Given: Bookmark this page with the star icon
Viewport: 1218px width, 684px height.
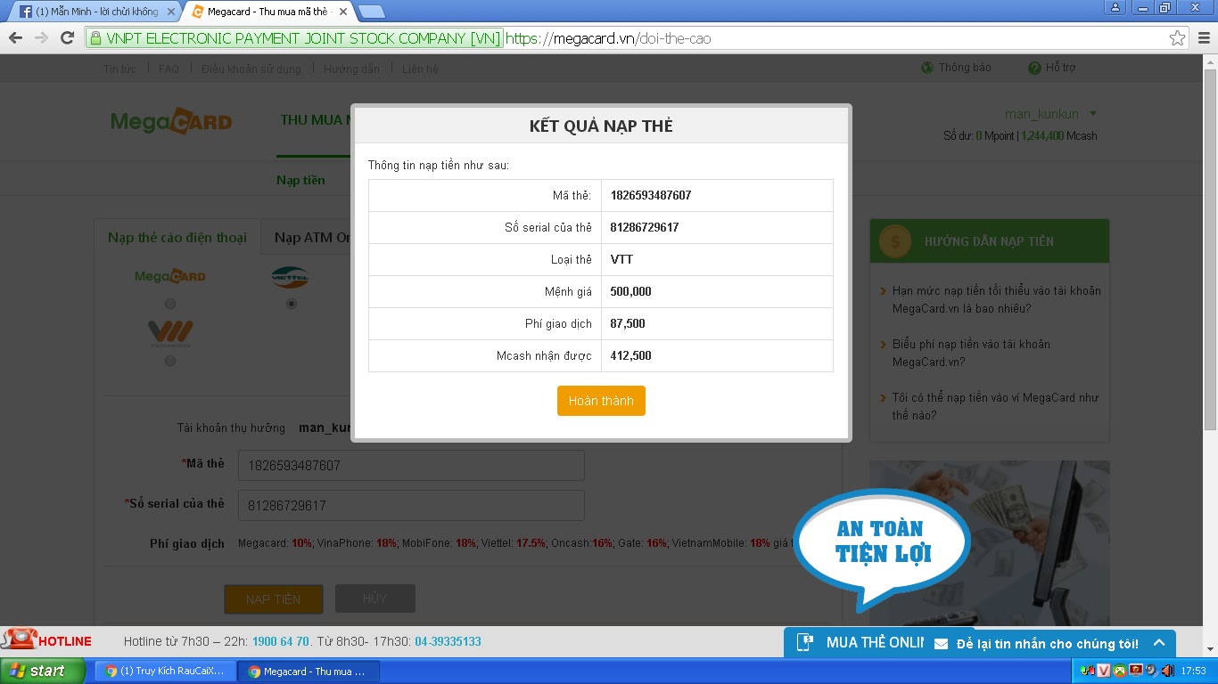Looking at the screenshot, I should point(1178,38).
